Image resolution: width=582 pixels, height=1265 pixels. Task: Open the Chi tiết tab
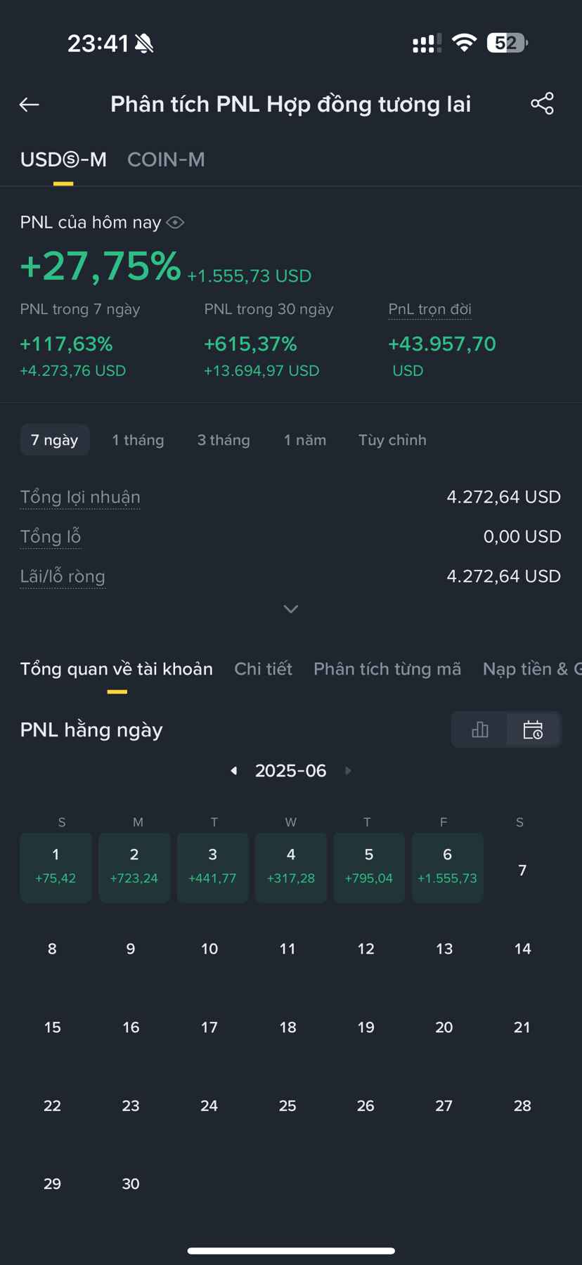click(263, 669)
